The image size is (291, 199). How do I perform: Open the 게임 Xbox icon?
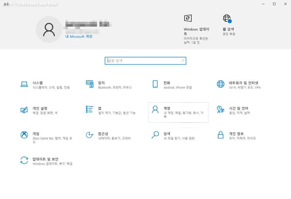(x=24, y=135)
